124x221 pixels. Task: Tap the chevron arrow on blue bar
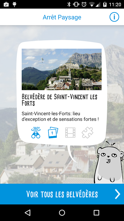pyautogui.click(x=117, y=194)
